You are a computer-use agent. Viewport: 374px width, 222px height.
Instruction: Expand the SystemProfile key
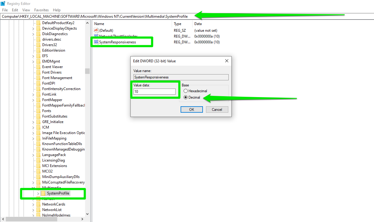[38, 193]
